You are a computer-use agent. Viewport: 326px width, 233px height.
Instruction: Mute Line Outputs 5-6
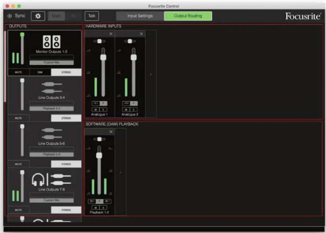(18, 164)
